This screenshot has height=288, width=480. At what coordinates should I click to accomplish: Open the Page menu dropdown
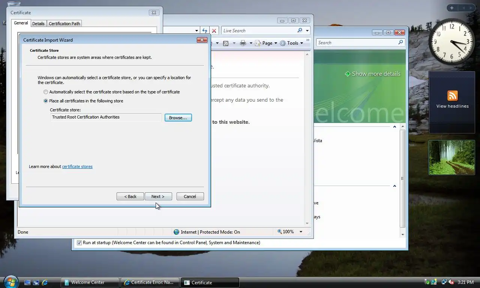pos(276,43)
